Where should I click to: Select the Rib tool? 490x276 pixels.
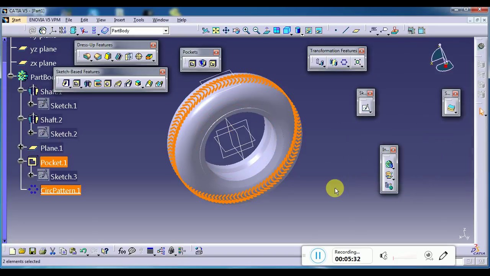click(x=118, y=84)
